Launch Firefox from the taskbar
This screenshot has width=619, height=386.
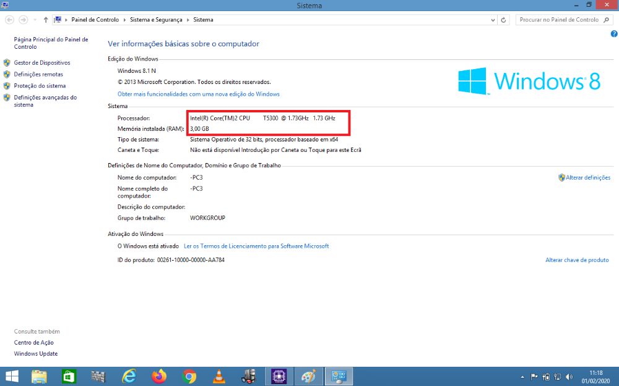point(159,377)
